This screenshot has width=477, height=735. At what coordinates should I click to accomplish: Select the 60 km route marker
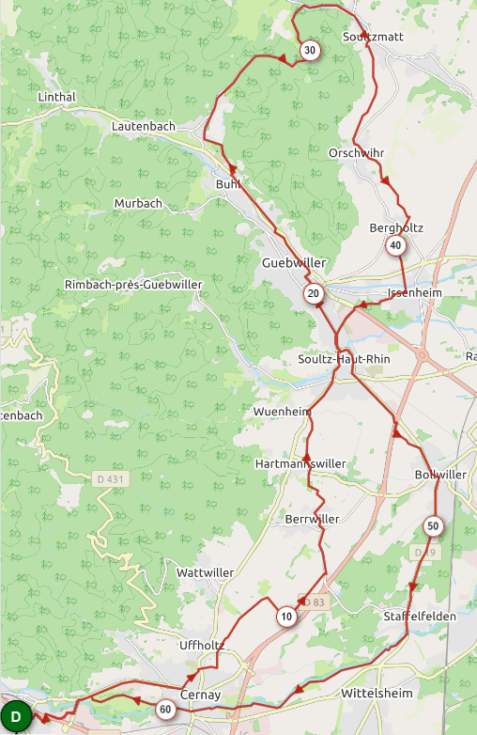click(165, 710)
